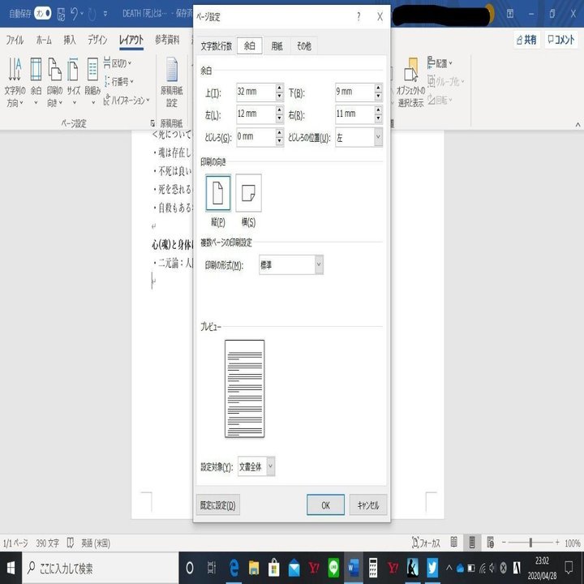
Task: Click the proofing book icon in status bar
Action: pos(70,543)
